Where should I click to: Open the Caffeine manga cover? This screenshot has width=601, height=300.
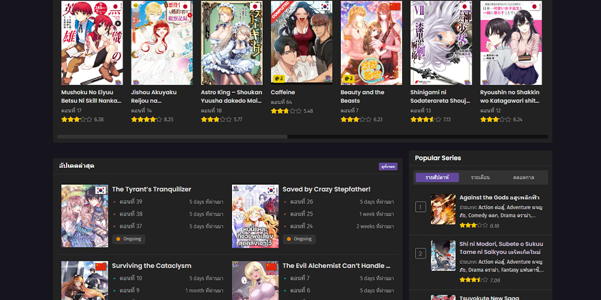coord(302,43)
